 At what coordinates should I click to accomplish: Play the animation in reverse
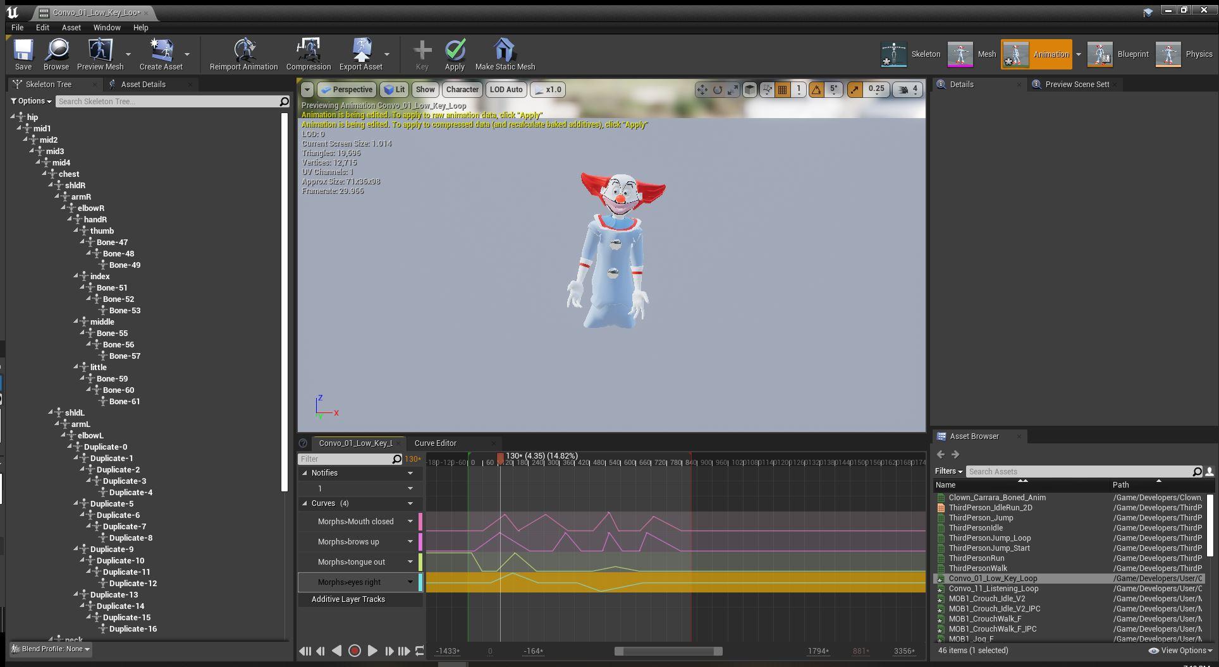pos(337,651)
